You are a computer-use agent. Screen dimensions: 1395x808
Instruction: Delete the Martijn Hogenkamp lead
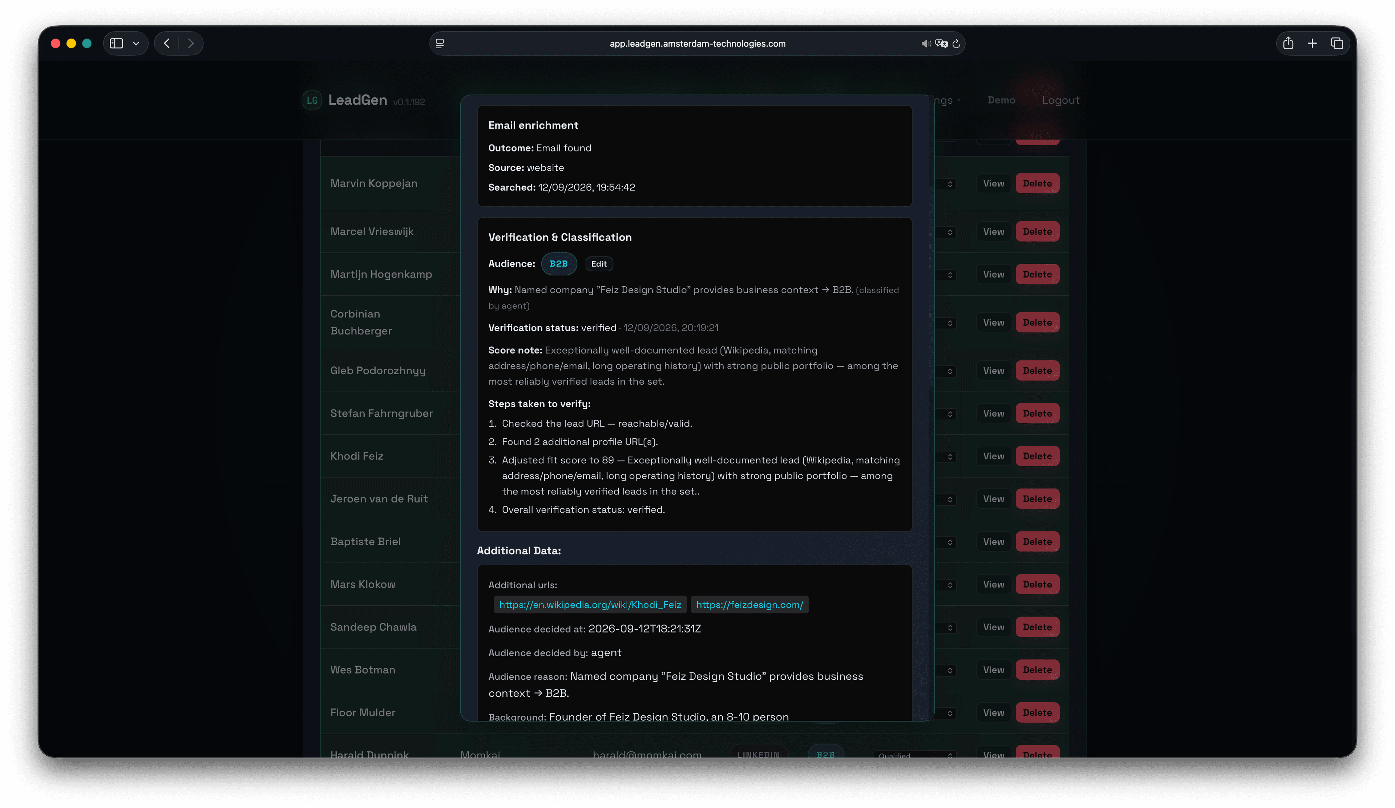tap(1038, 275)
